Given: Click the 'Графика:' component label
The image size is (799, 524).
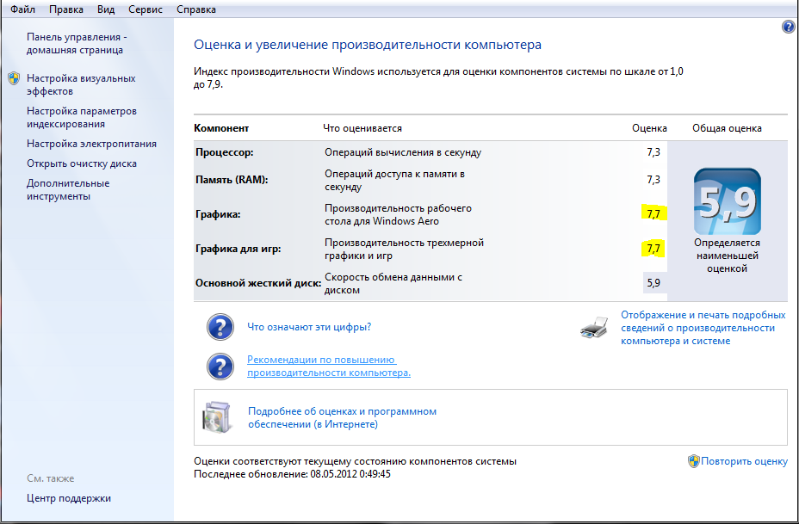Looking at the screenshot, I should 218,214.
